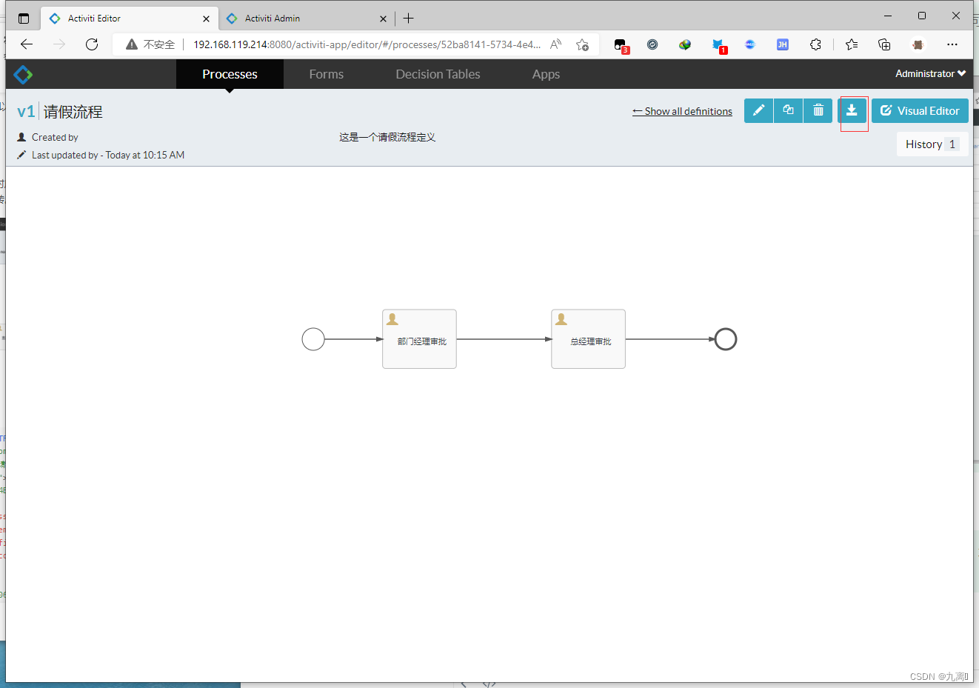
Task: Click the green globe extension icon
Action: pyautogui.click(x=685, y=44)
